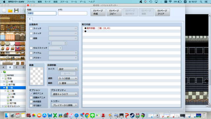
Task: Open the 編集 menu
Action: pos(40,2)
